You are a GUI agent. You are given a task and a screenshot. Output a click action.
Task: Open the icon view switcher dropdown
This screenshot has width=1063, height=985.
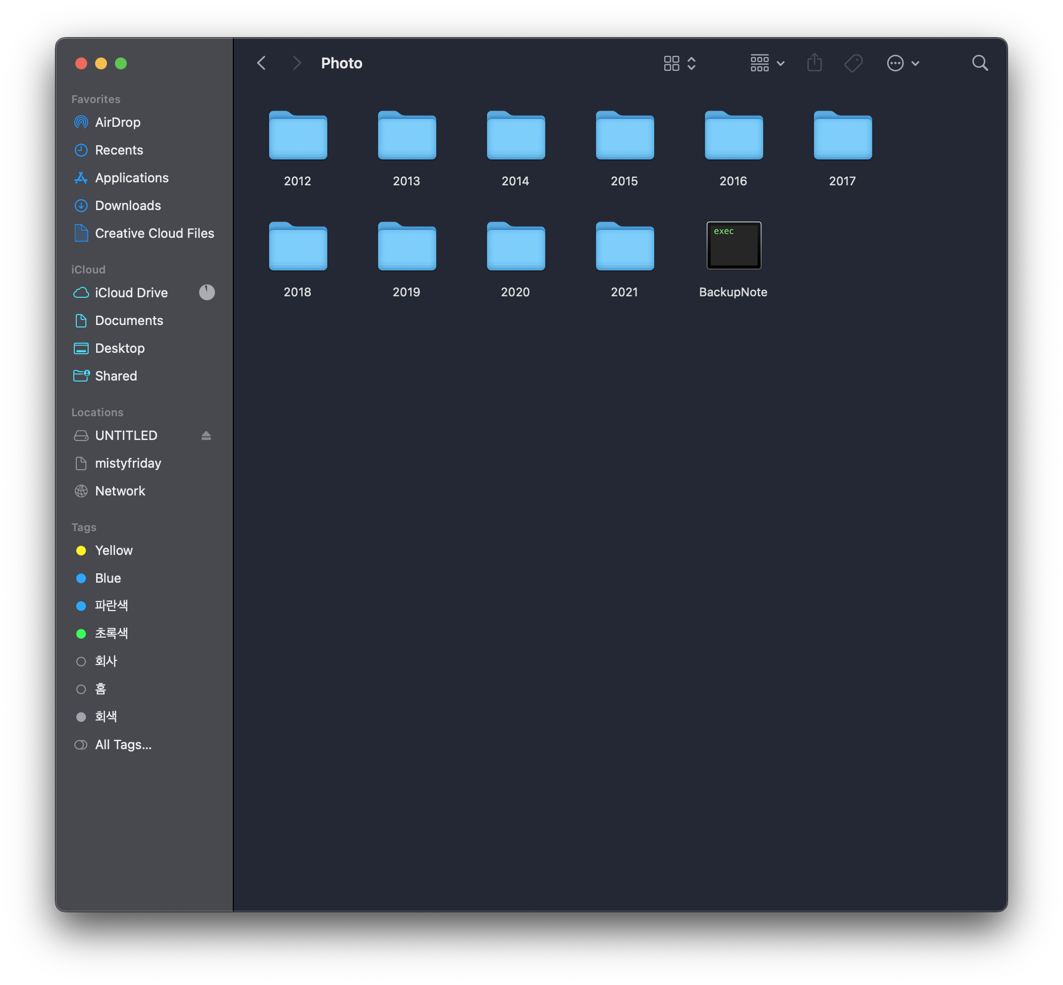680,63
